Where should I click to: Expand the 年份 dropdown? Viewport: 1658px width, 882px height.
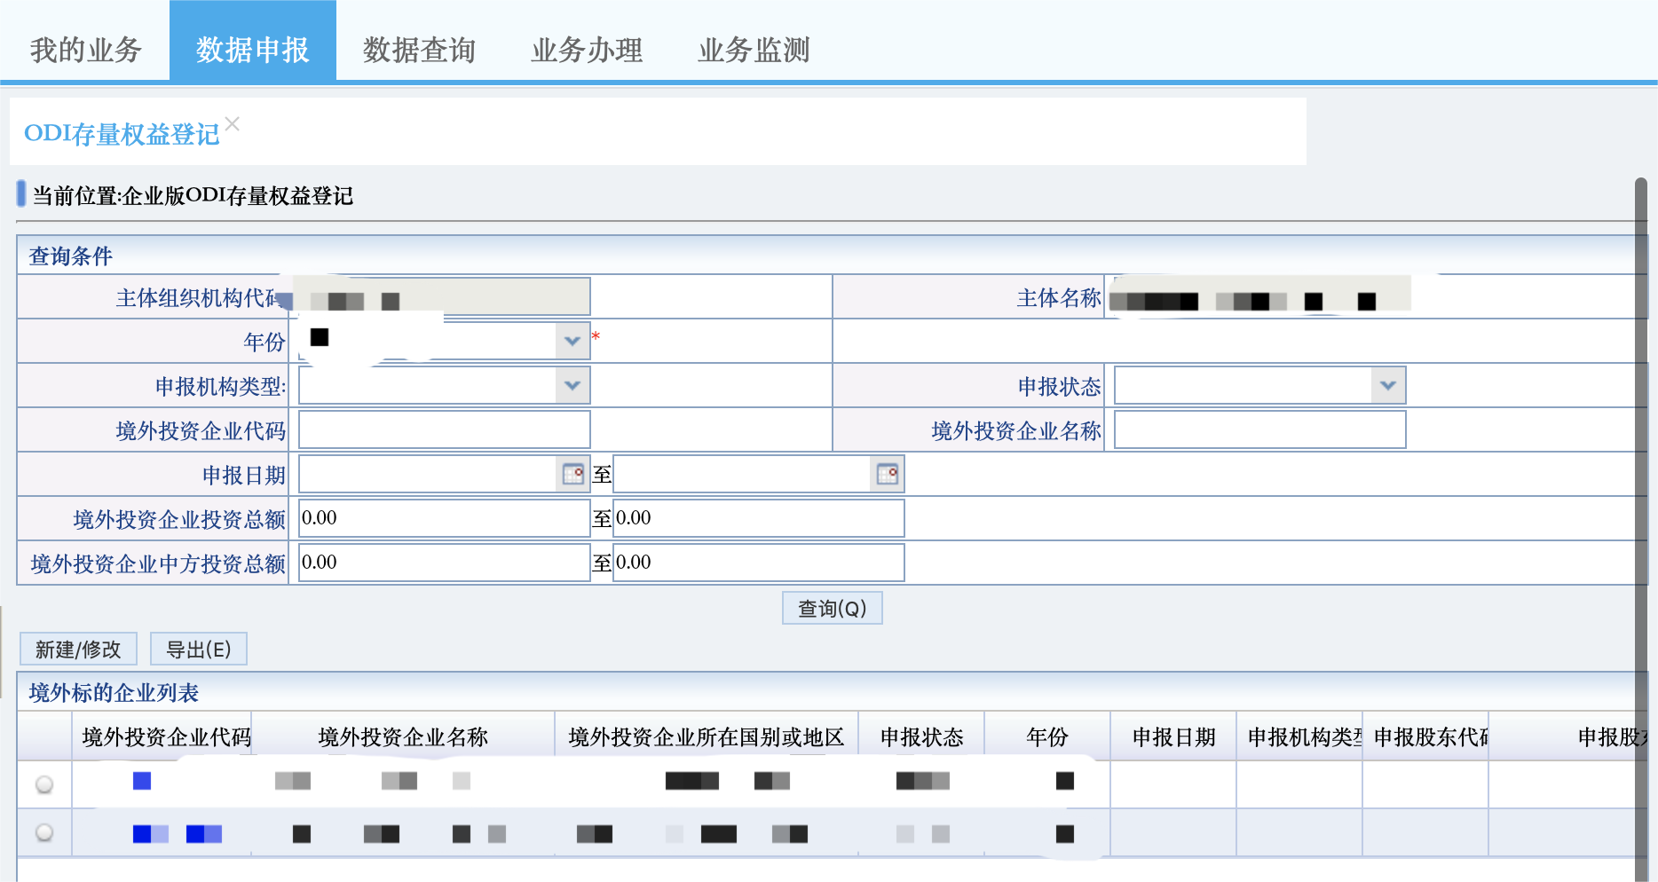click(572, 341)
